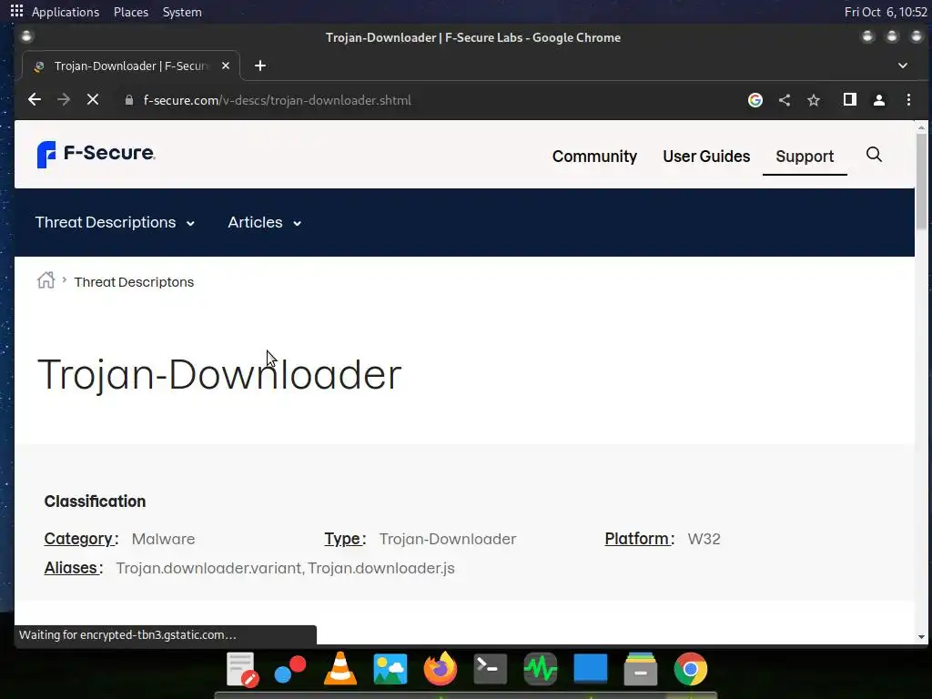Open User Guides

(706, 157)
